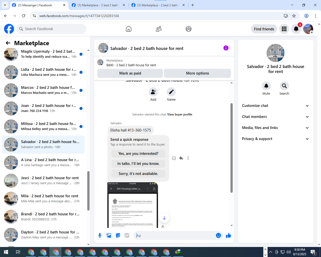The height and width of the screenshot is (257, 321).
Task: Click Mark as paid button
Action: click(130, 73)
